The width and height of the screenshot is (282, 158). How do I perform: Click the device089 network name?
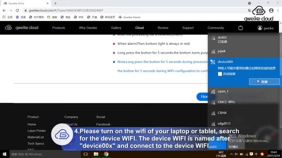[225, 62]
